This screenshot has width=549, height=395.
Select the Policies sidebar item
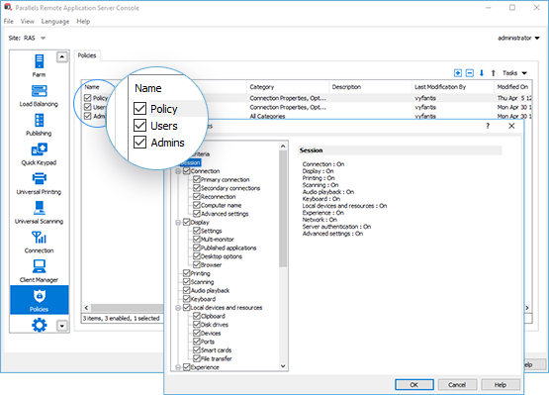40,300
